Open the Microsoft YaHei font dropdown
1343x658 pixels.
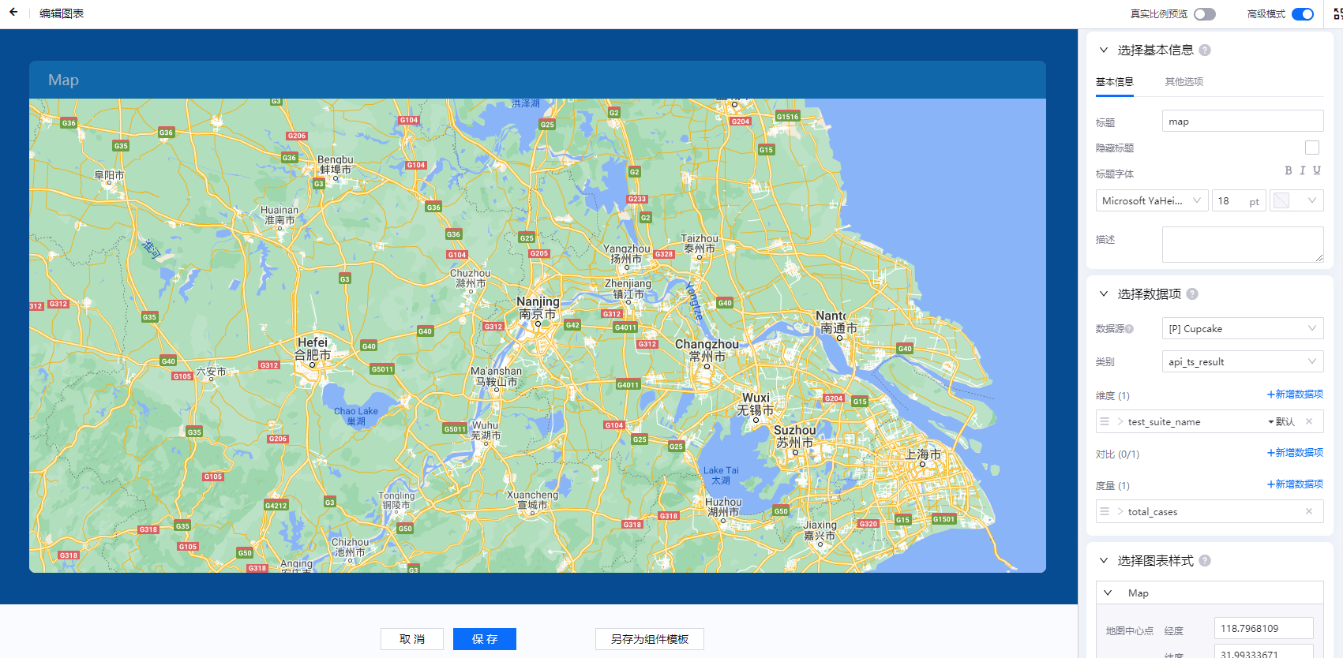pos(1152,200)
